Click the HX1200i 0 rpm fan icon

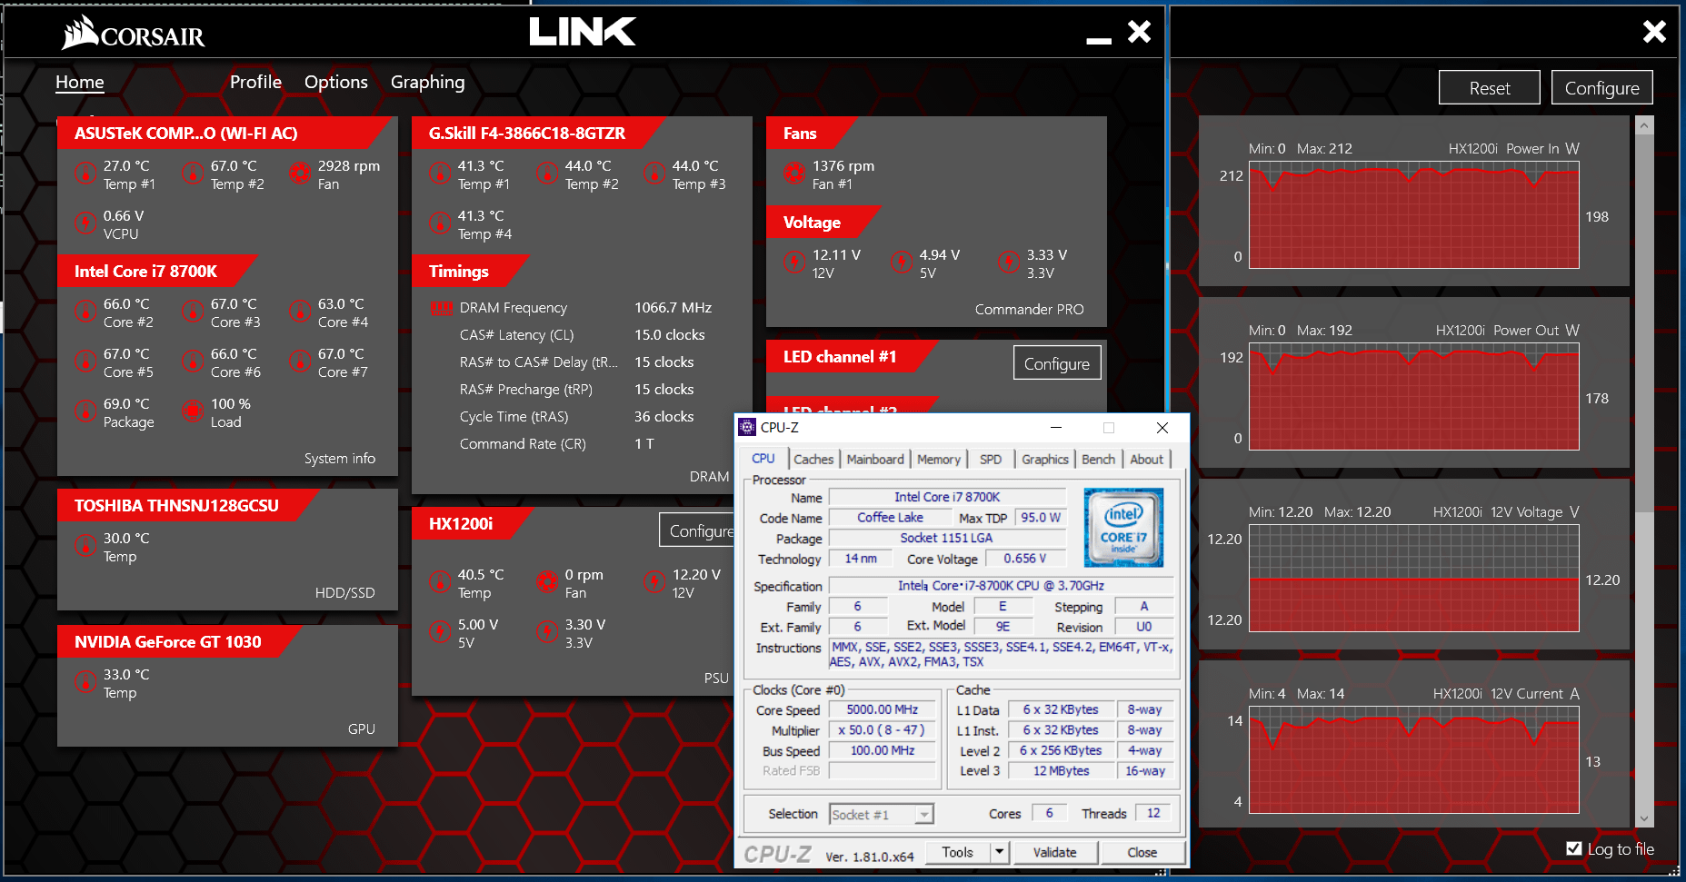[547, 581]
